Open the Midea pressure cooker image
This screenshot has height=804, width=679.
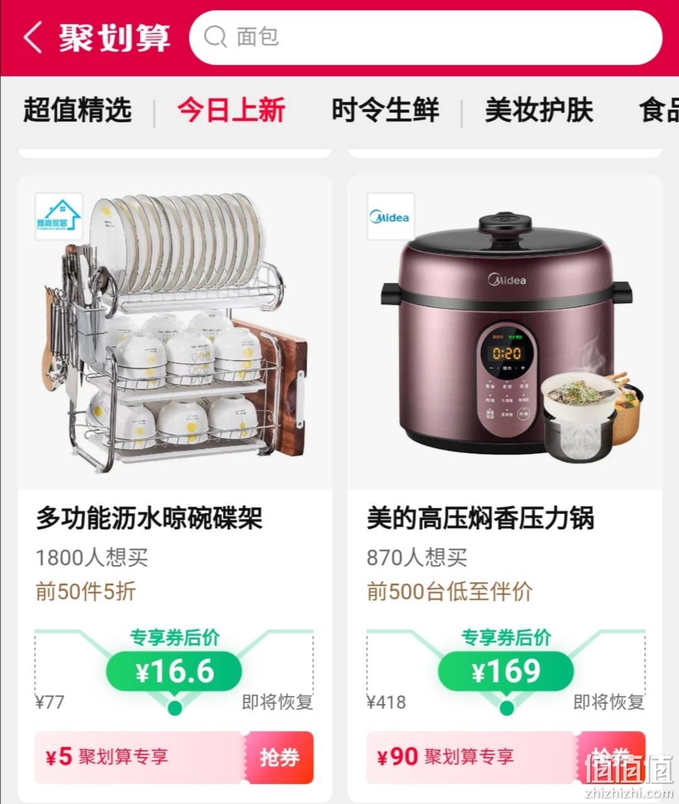[x=505, y=333]
